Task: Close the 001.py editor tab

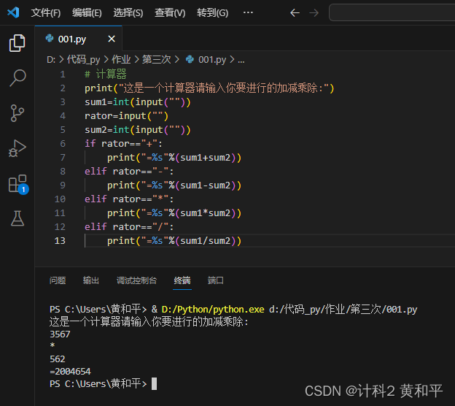Action: [x=112, y=39]
